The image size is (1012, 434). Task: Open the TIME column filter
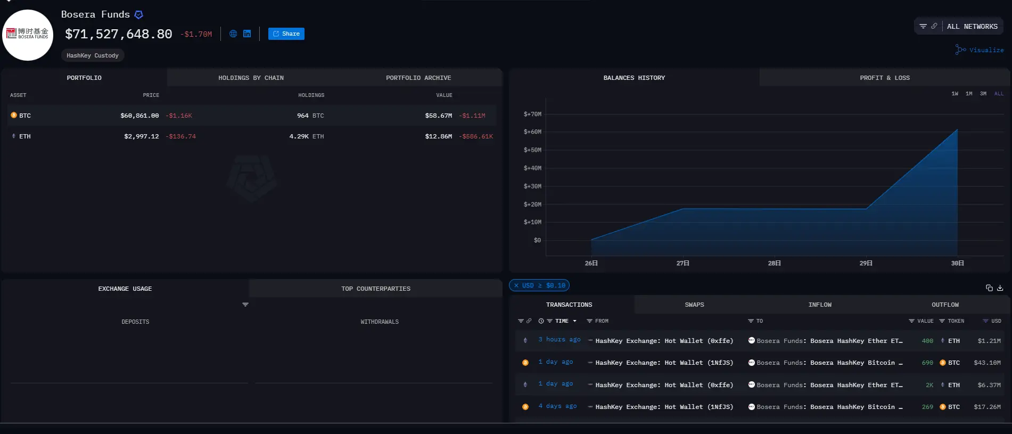(550, 321)
